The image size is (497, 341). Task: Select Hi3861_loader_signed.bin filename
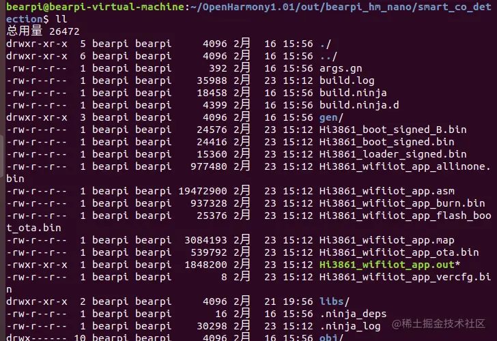point(393,154)
